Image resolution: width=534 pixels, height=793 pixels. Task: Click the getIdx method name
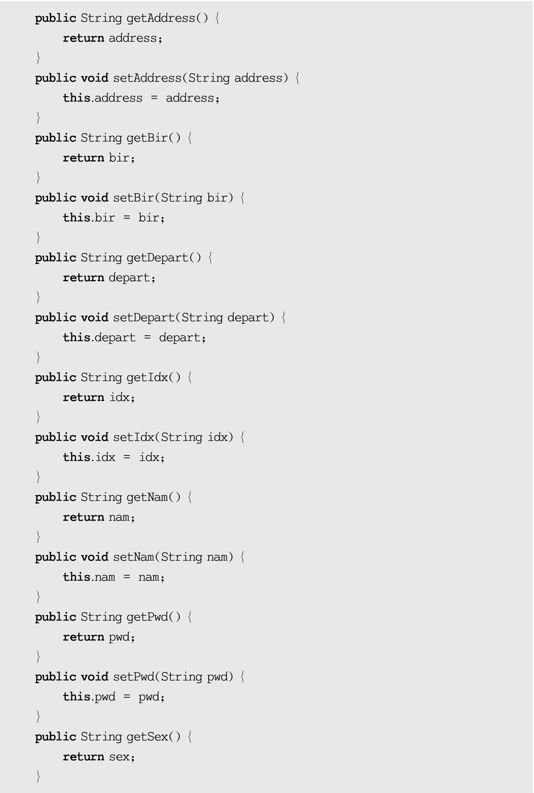(x=147, y=378)
